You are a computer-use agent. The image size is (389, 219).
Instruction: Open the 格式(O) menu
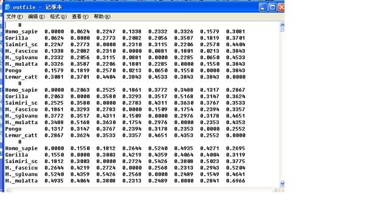pyautogui.click(x=58, y=16)
